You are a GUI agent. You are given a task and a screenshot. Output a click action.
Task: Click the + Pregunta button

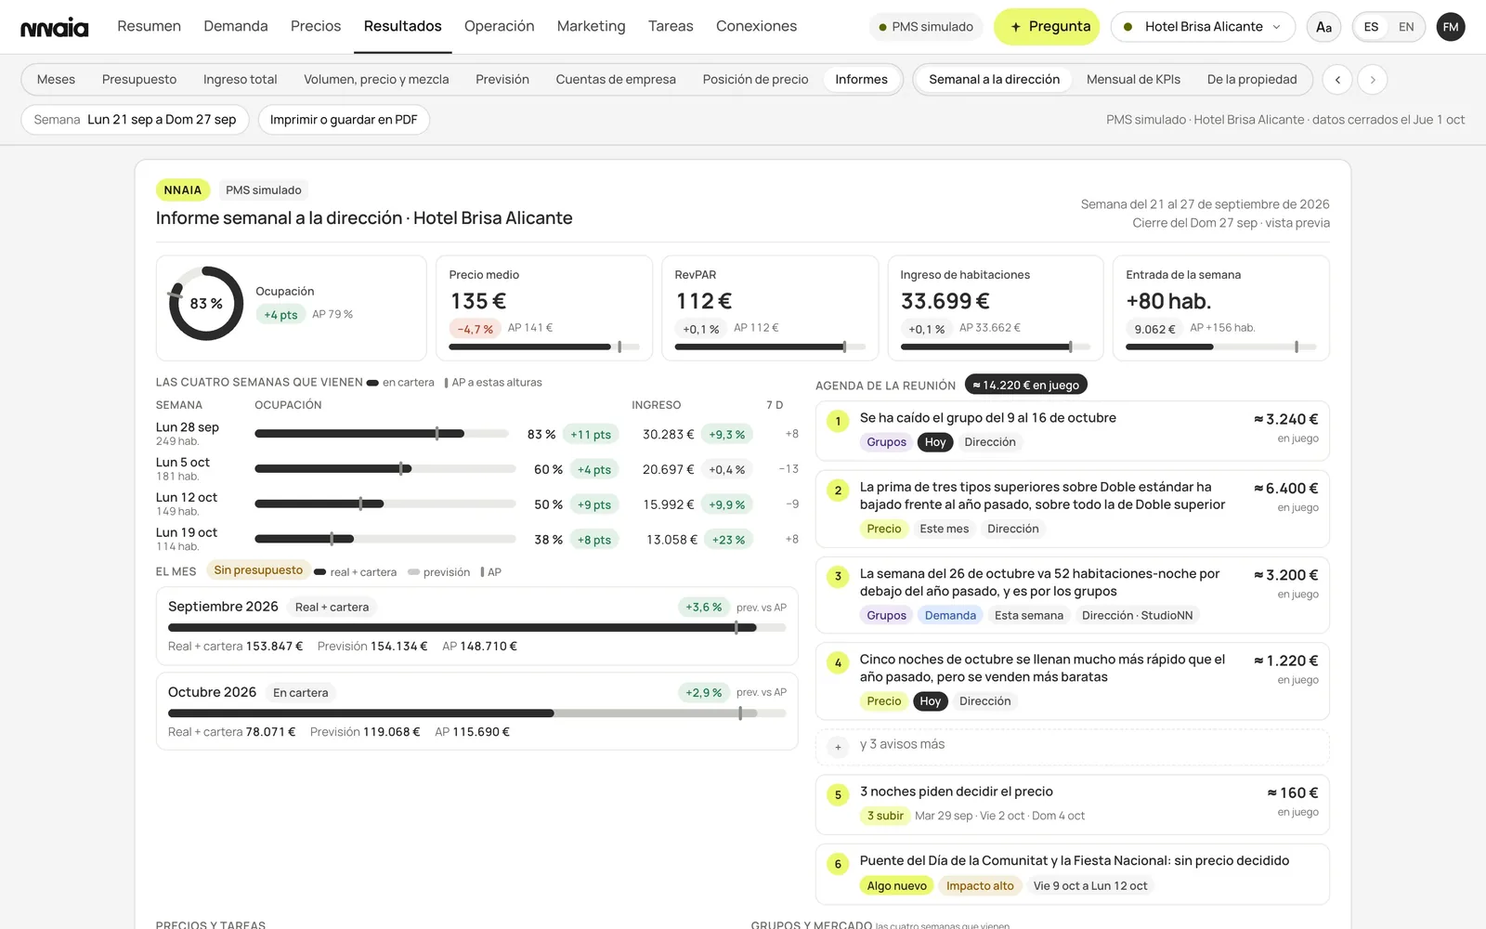(x=1047, y=27)
